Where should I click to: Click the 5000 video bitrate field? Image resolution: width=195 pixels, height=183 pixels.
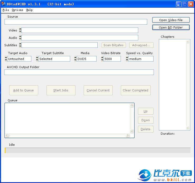(x=112, y=59)
